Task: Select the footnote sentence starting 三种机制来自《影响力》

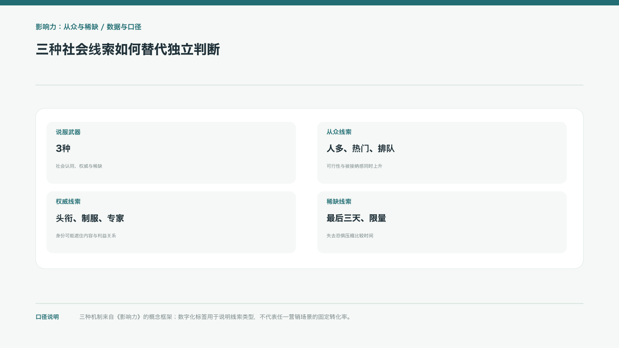Action: click(x=216, y=317)
